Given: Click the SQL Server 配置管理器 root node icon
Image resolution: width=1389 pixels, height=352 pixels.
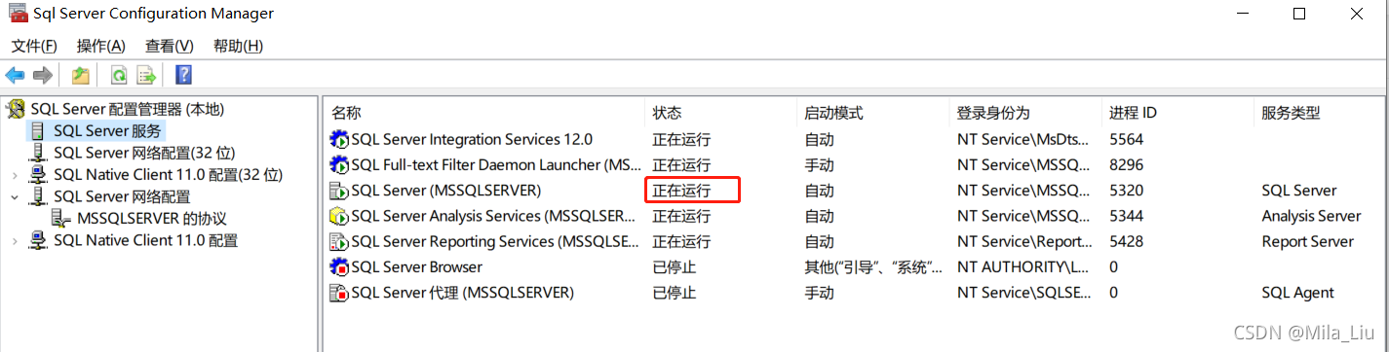Looking at the screenshot, I should click(17, 109).
